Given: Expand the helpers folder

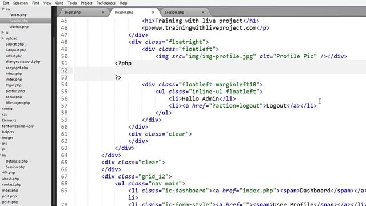Looking at the screenshot, I should 8,132.
